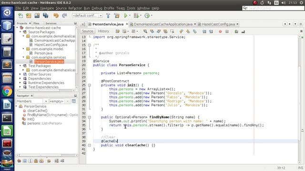
Task: Switch to the DemoHazelcastCacheApplication.java tab
Action: [163, 24]
